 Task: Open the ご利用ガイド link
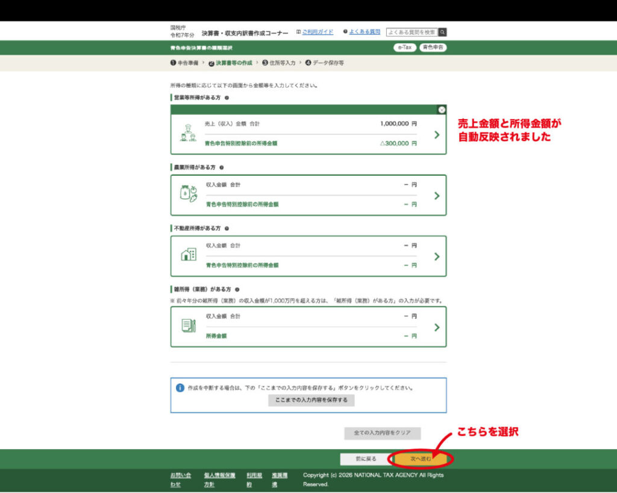317,32
